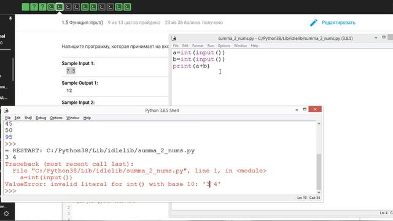Click the summa_2_nums.py editor window title icon
393x221 pixels.
click(174, 38)
